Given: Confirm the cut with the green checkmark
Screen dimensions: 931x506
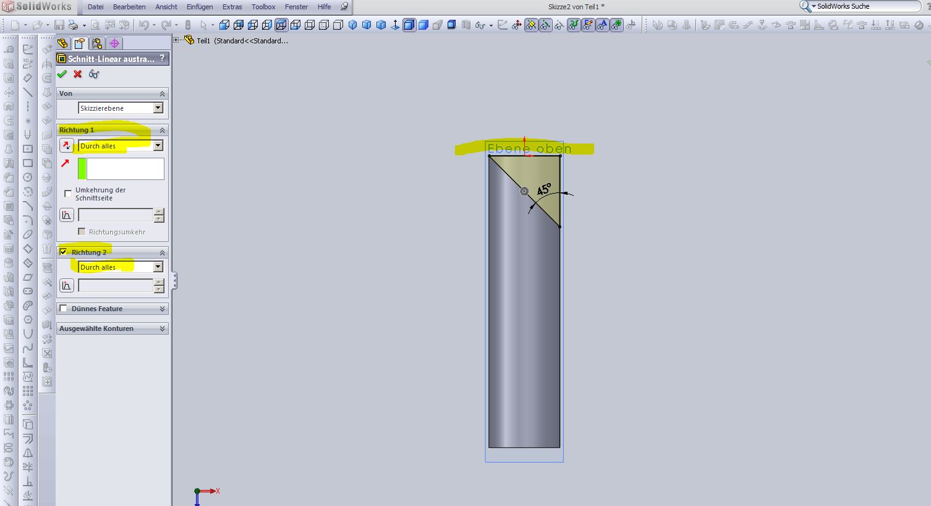Looking at the screenshot, I should pyautogui.click(x=62, y=74).
